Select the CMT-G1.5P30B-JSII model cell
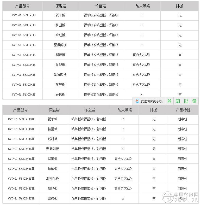 [x=21, y=179]
